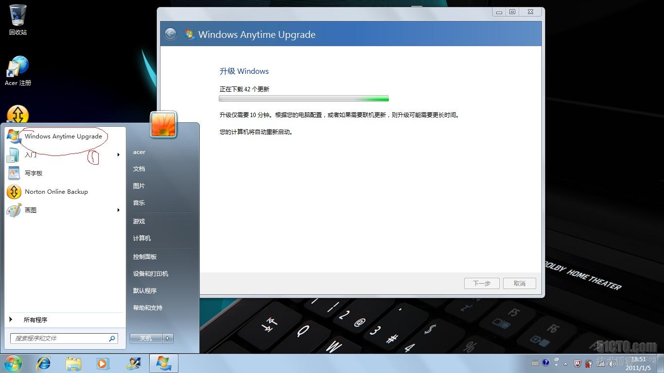
Task: Click the battery power tray icon
Action: click(589, 363)
